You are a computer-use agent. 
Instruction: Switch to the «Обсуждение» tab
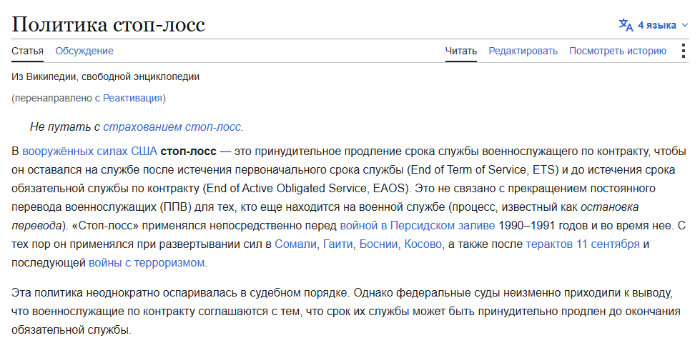pos(84,51)
